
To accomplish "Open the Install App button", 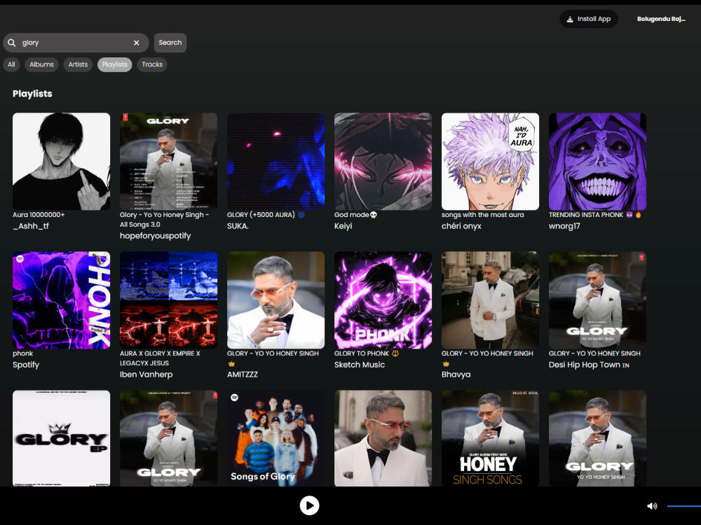I will pos(589,19).
